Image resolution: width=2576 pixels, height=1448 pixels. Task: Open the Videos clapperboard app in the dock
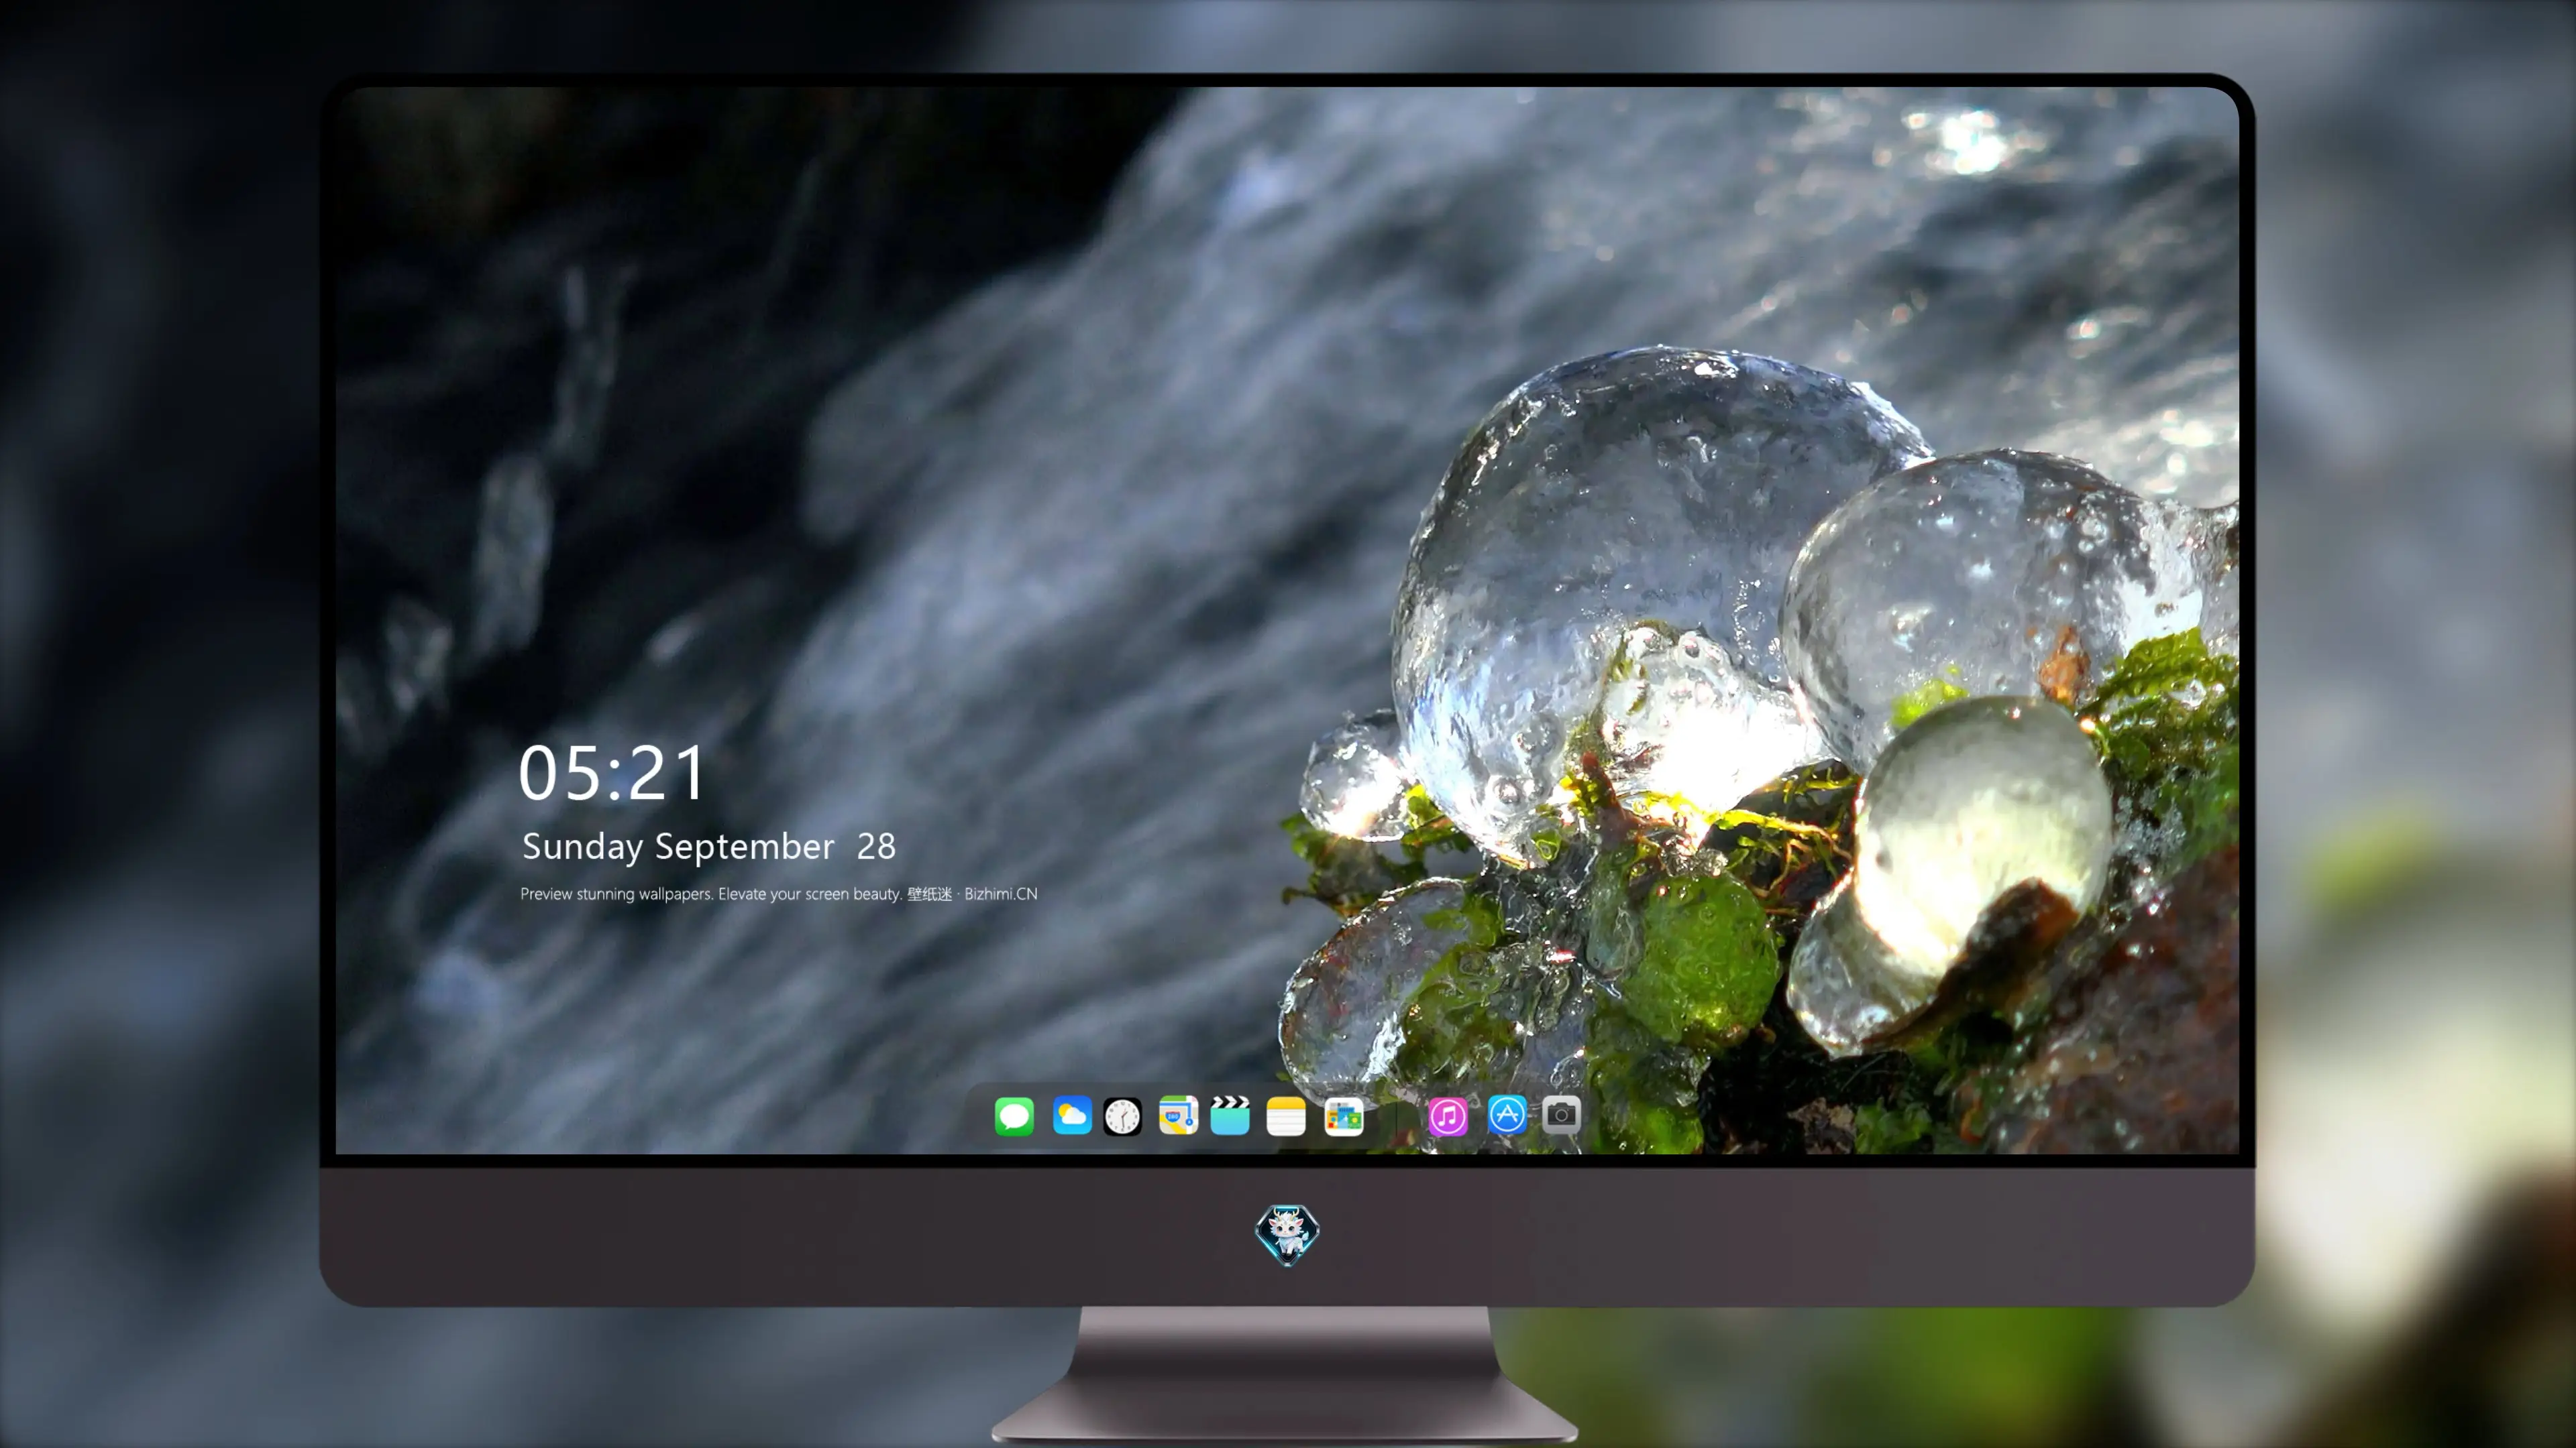tap(1230, 1116)
